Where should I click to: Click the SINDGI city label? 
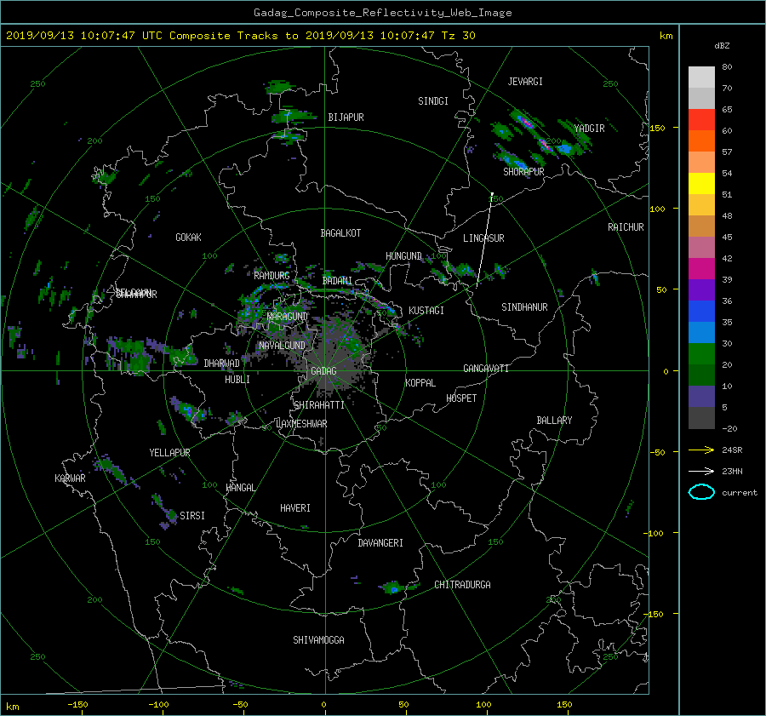(433, 101)
